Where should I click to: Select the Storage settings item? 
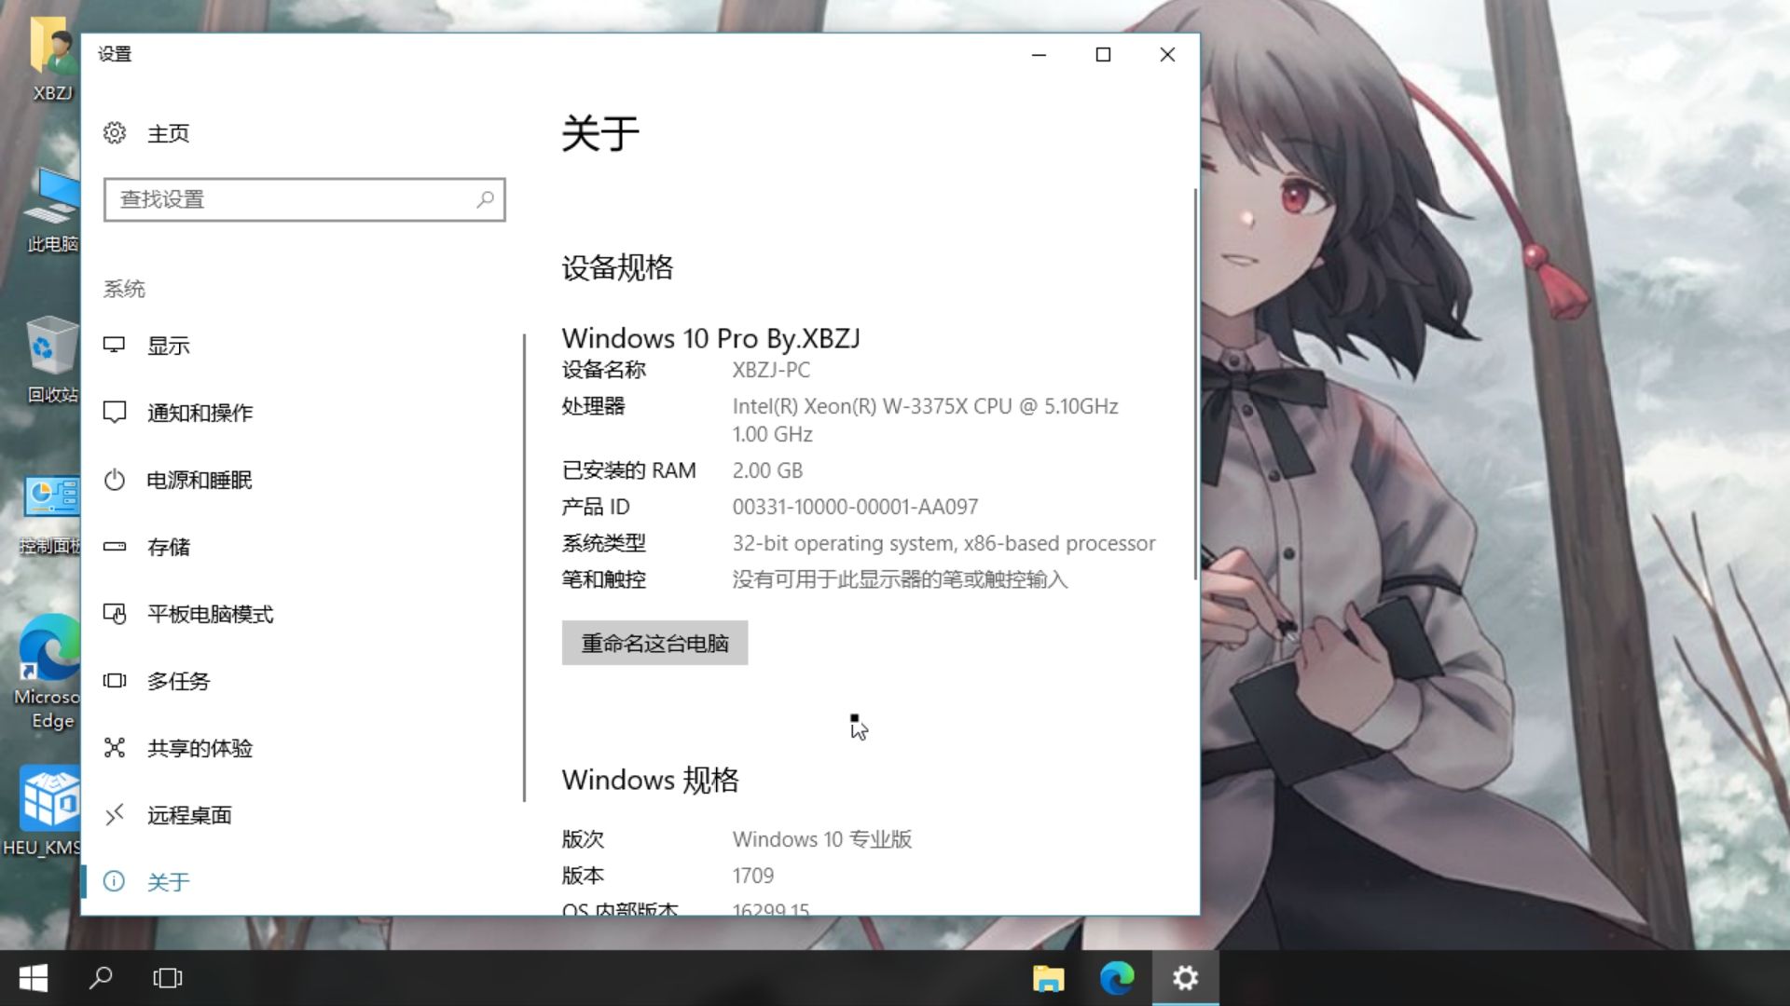[x=169, y=547]
